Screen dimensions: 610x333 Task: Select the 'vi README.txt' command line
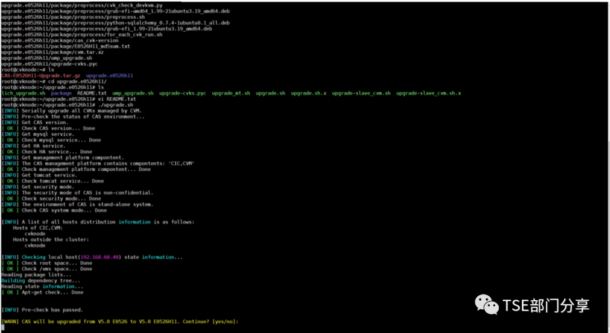pos(68,99)
